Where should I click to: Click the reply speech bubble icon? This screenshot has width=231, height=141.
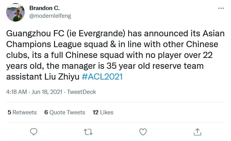click(34, 132)
